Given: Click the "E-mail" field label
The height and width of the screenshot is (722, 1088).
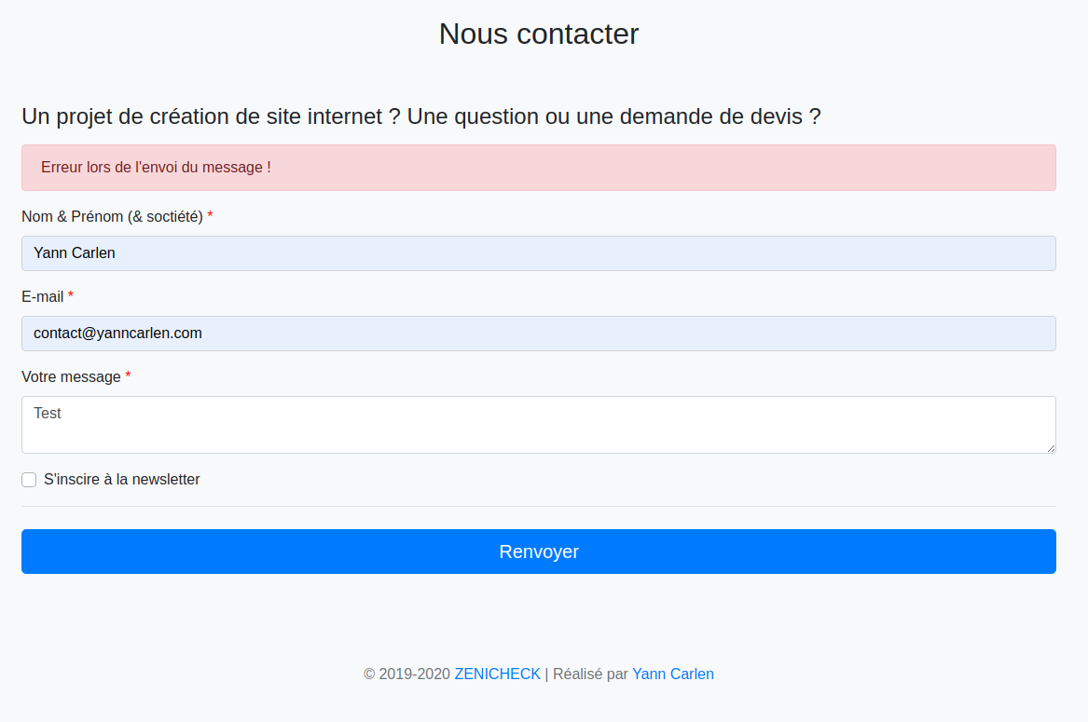Looking at the screenshot, I should 42,297.
